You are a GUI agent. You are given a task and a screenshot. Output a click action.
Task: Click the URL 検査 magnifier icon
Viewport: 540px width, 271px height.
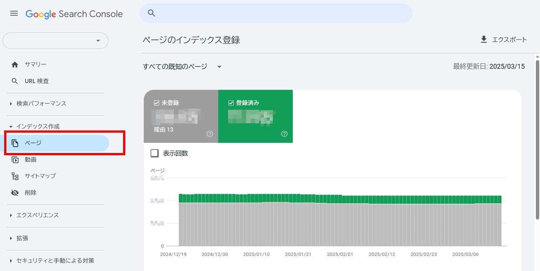15,81
